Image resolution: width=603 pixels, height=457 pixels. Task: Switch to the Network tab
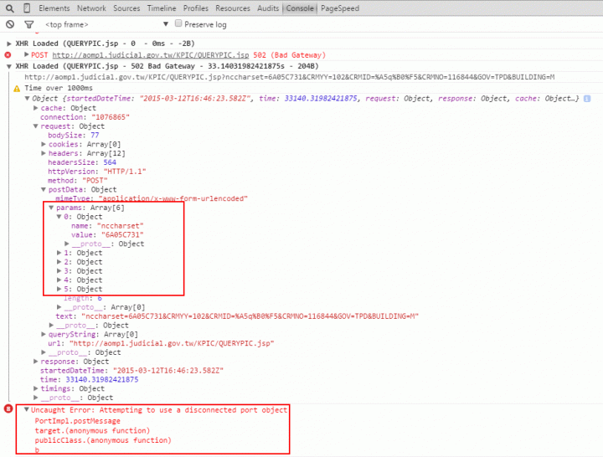click(92, 8)
